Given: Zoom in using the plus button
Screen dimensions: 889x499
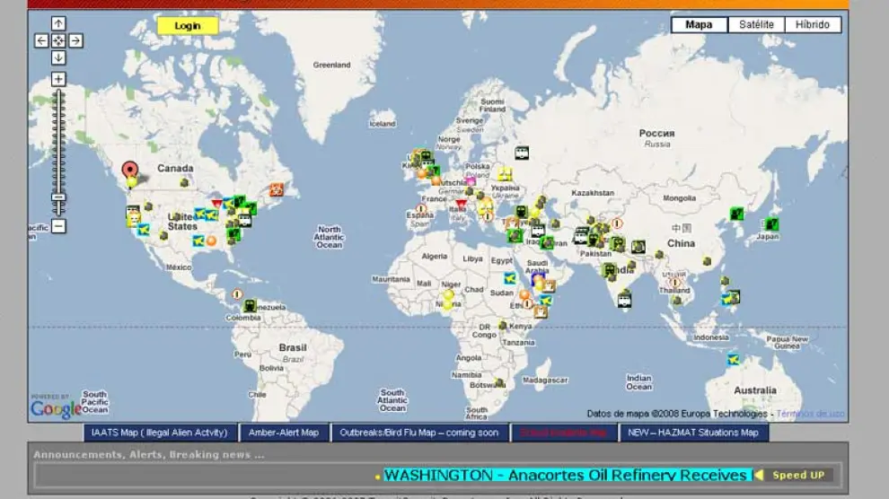Looking at the screenshot, I should click(58, 80).
